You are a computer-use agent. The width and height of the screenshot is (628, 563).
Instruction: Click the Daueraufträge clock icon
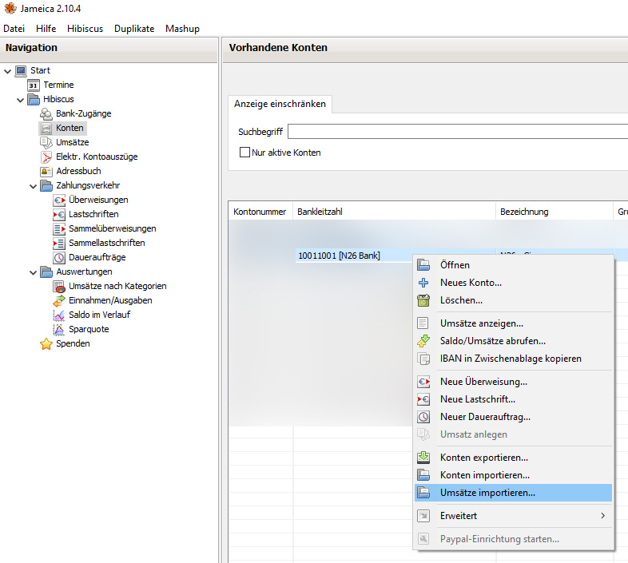pyautogui.click(x=59, y=258)
